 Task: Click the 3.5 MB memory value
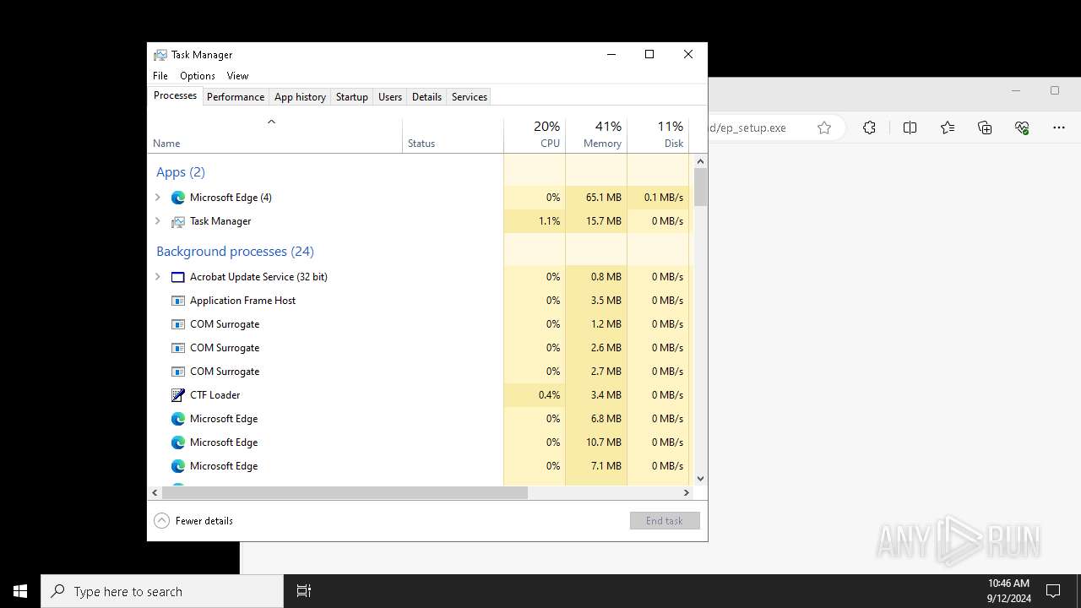click(x=606, y=301)
